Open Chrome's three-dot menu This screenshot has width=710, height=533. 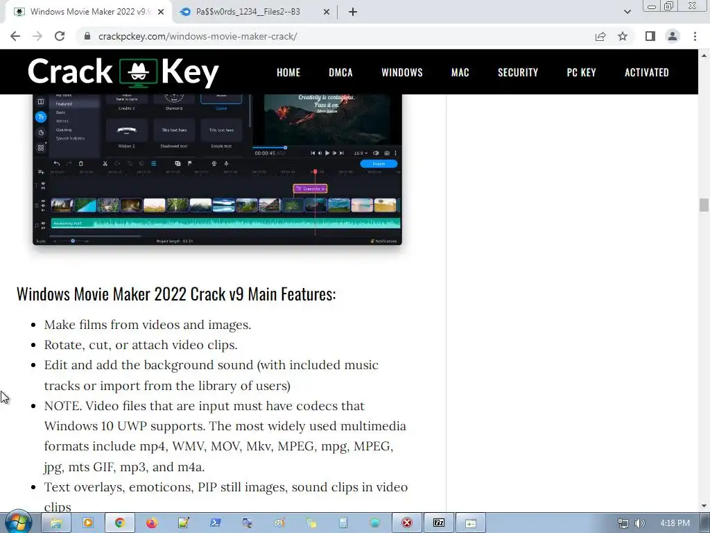(695, 36)
